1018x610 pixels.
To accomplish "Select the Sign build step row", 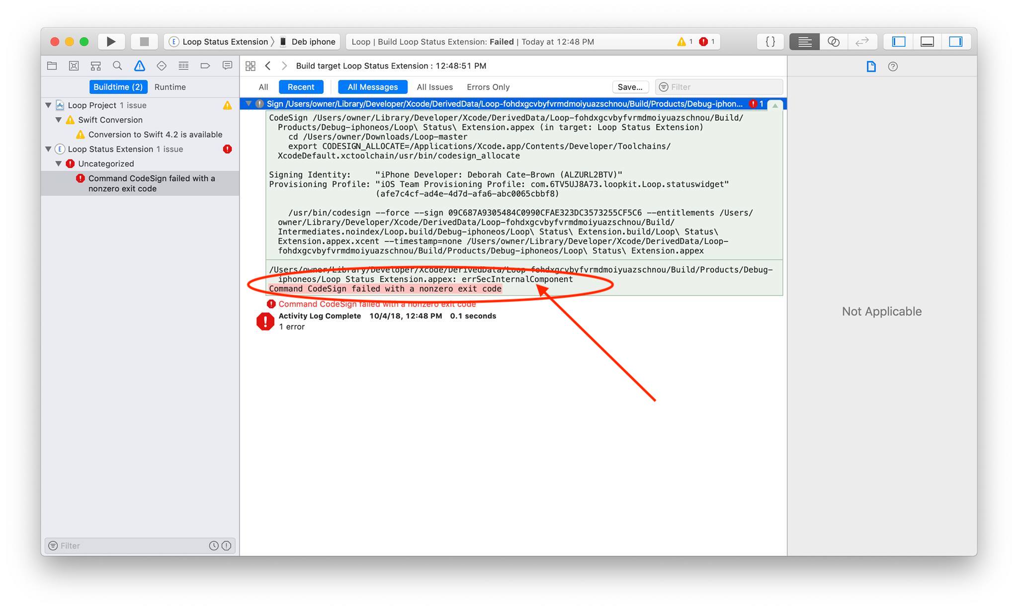I will (x=513, y=104).
